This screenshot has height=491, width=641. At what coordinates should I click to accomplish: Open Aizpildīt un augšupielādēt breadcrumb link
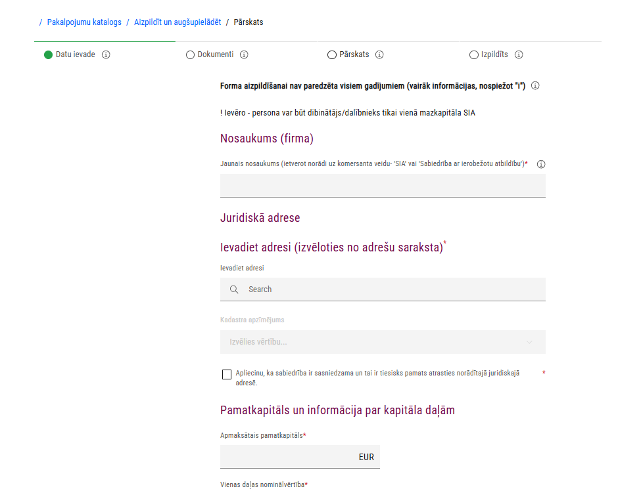(x=178, y=22)
